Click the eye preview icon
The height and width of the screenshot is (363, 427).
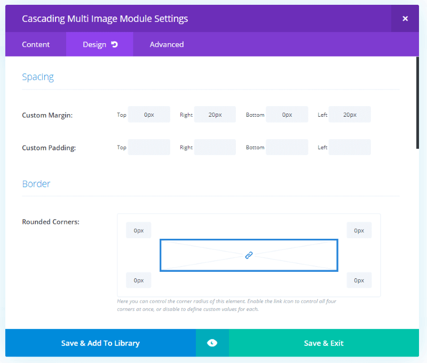point(212,343)
